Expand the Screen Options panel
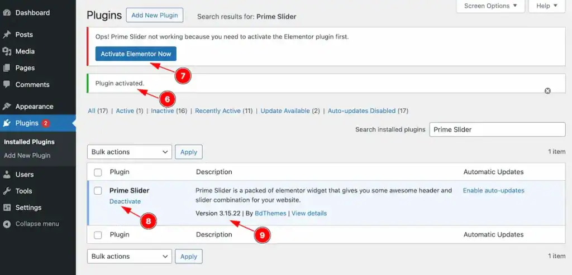This screenshot has height=275, width=572. [x=490, y=6]
